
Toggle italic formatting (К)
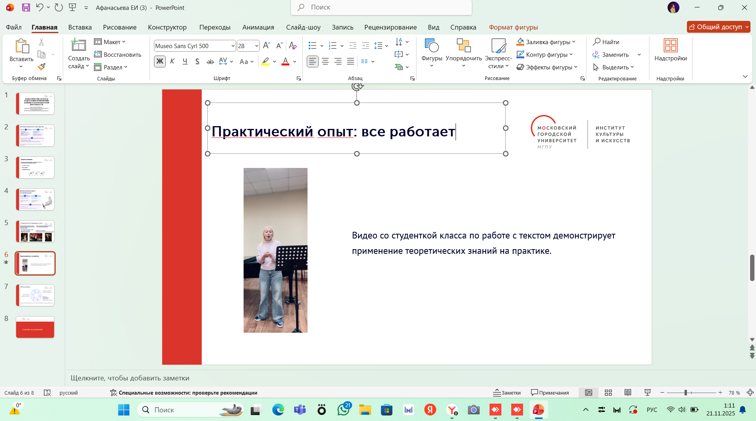pos(172,61)
